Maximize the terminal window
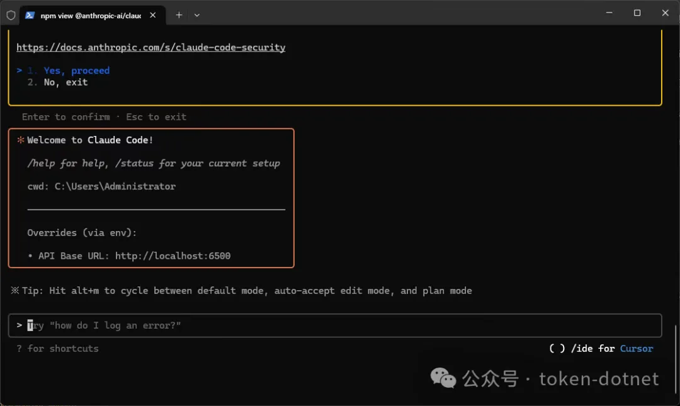 [637, 13]
